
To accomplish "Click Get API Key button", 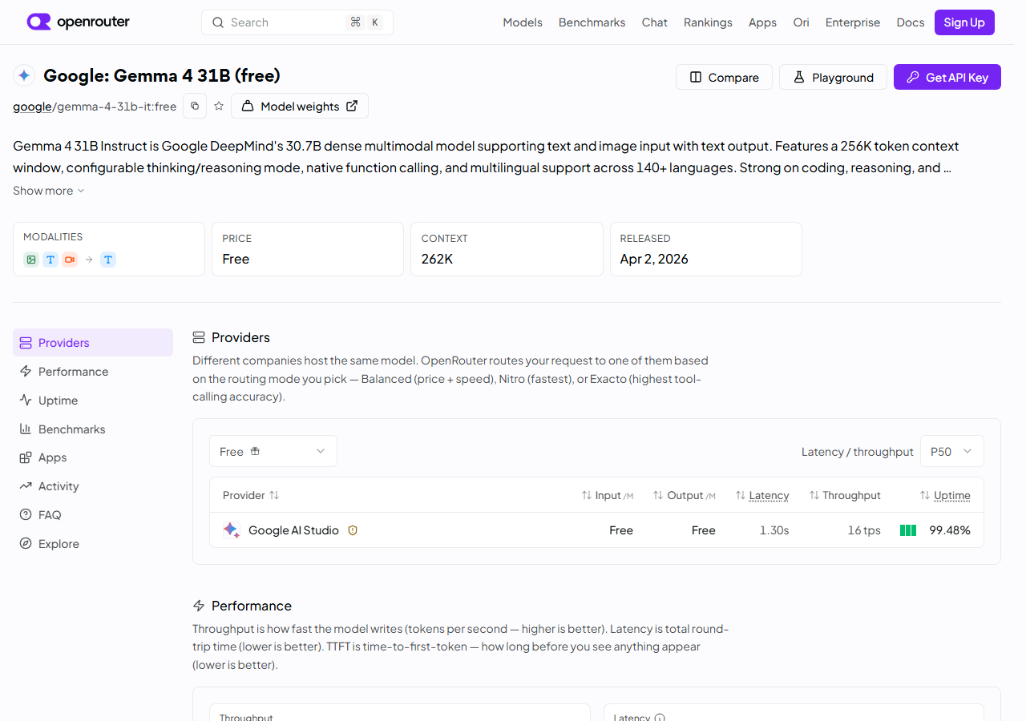I will (947, 77).
